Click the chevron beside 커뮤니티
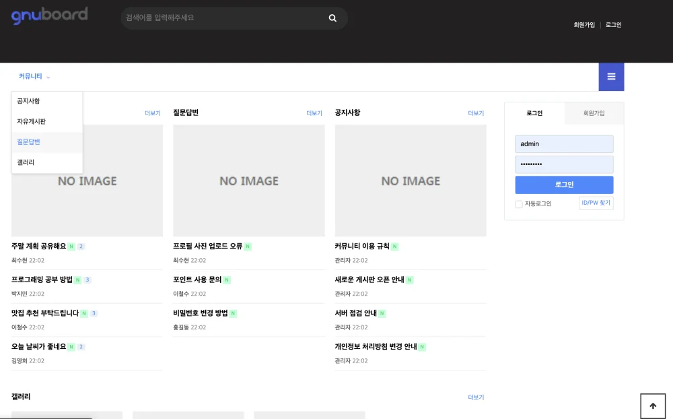673x419 pixels. point(48,77)
